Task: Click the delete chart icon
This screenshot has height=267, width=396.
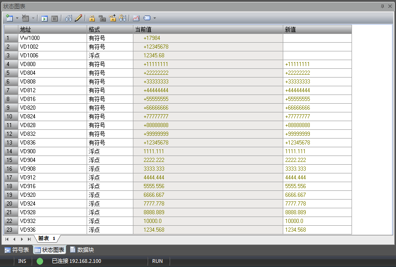Action: coord(25,18)
